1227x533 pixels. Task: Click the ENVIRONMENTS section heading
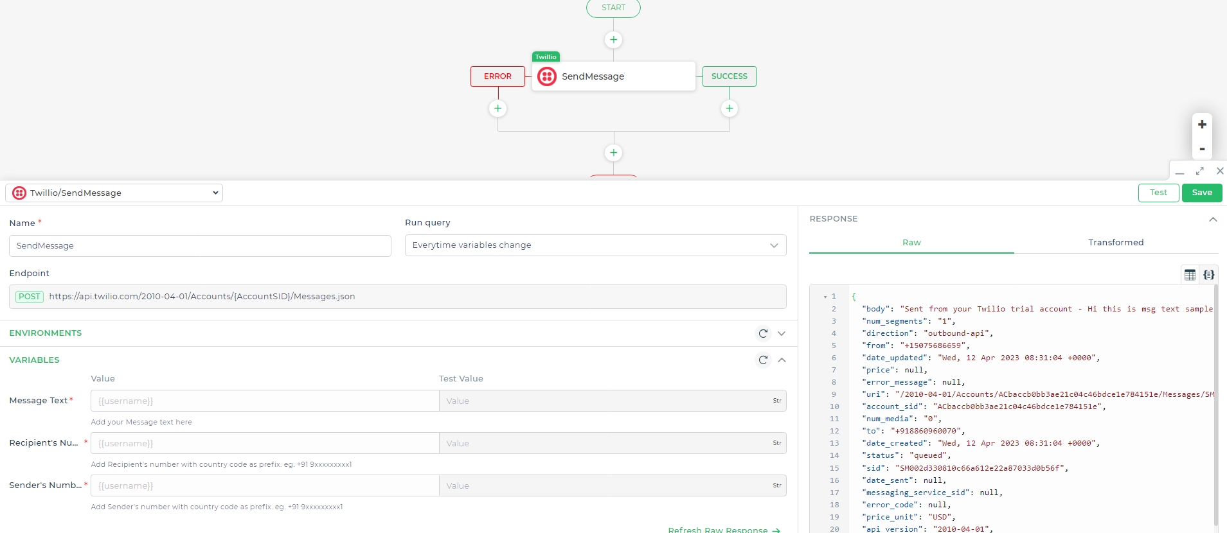(46, 333)
